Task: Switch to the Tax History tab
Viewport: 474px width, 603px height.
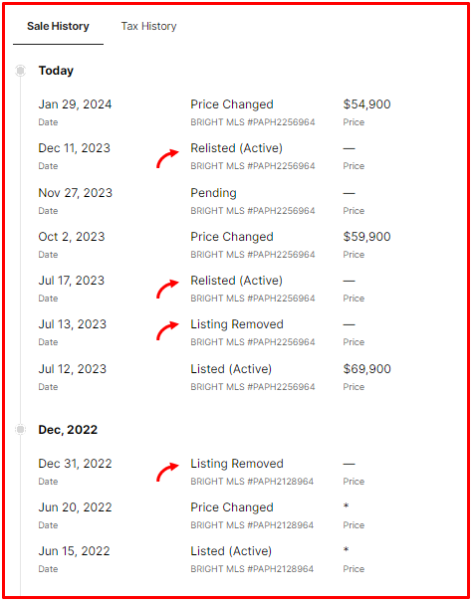Action: click(x=148, y=26)
